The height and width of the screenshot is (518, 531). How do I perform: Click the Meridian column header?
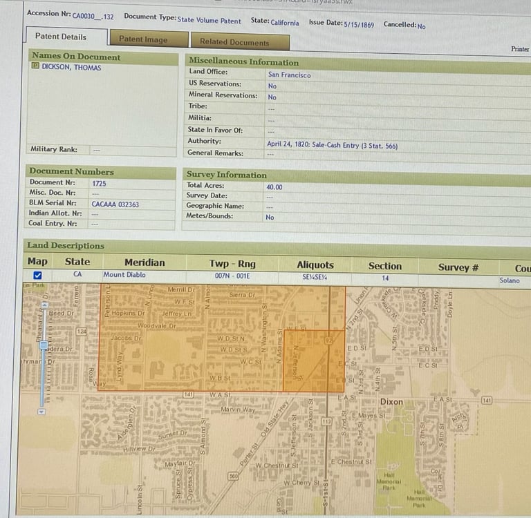pyautogui.click(x=145, y=262)
